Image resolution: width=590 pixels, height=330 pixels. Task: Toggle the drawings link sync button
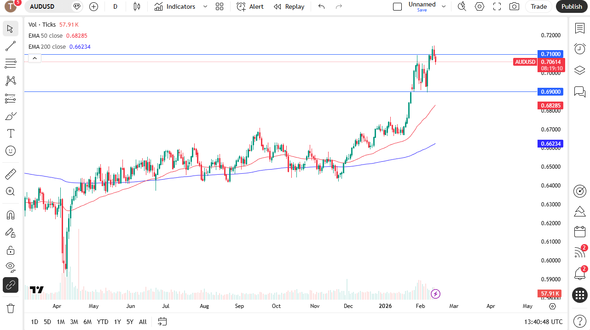tap(11, 285)
